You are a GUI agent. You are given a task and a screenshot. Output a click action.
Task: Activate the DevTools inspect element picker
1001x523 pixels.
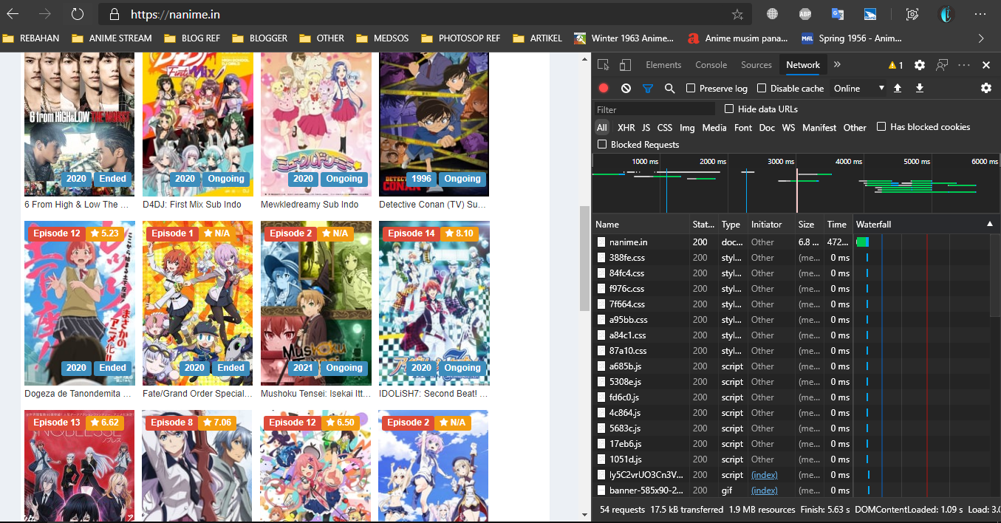[x=604, y=65]
